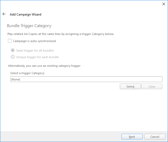Screen dimensions: 168x142
Task: Click the (None) text inside category box
Action: click(16, 79)
